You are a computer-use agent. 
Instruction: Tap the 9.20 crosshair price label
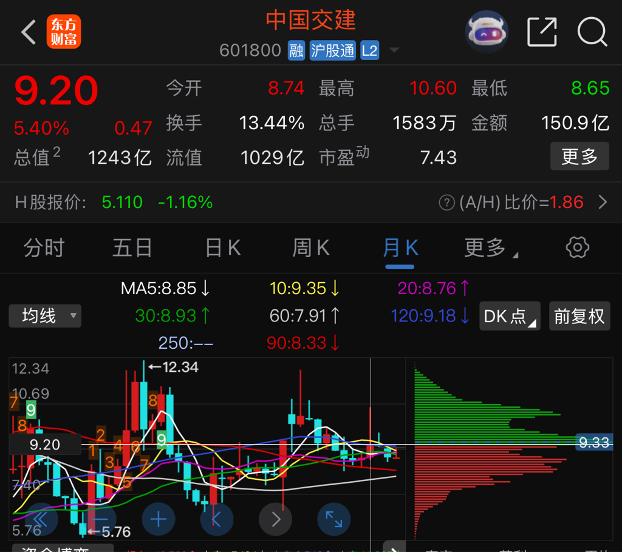point(45,445)
